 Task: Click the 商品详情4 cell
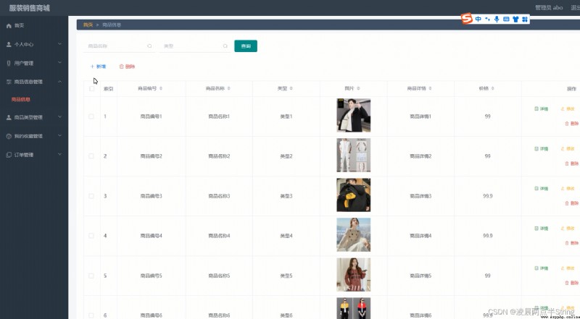point(420,236)
